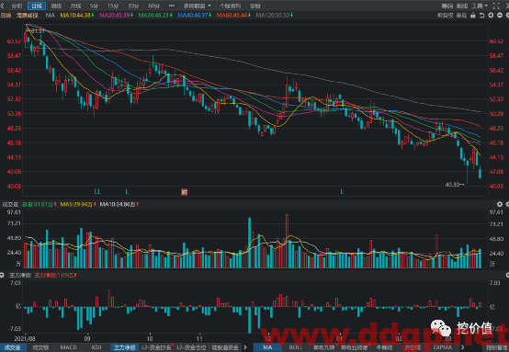This screenshot has height=352, width=509.
Task: Click the magenta MA20:45.89 legend label
Action: point(116,15)
